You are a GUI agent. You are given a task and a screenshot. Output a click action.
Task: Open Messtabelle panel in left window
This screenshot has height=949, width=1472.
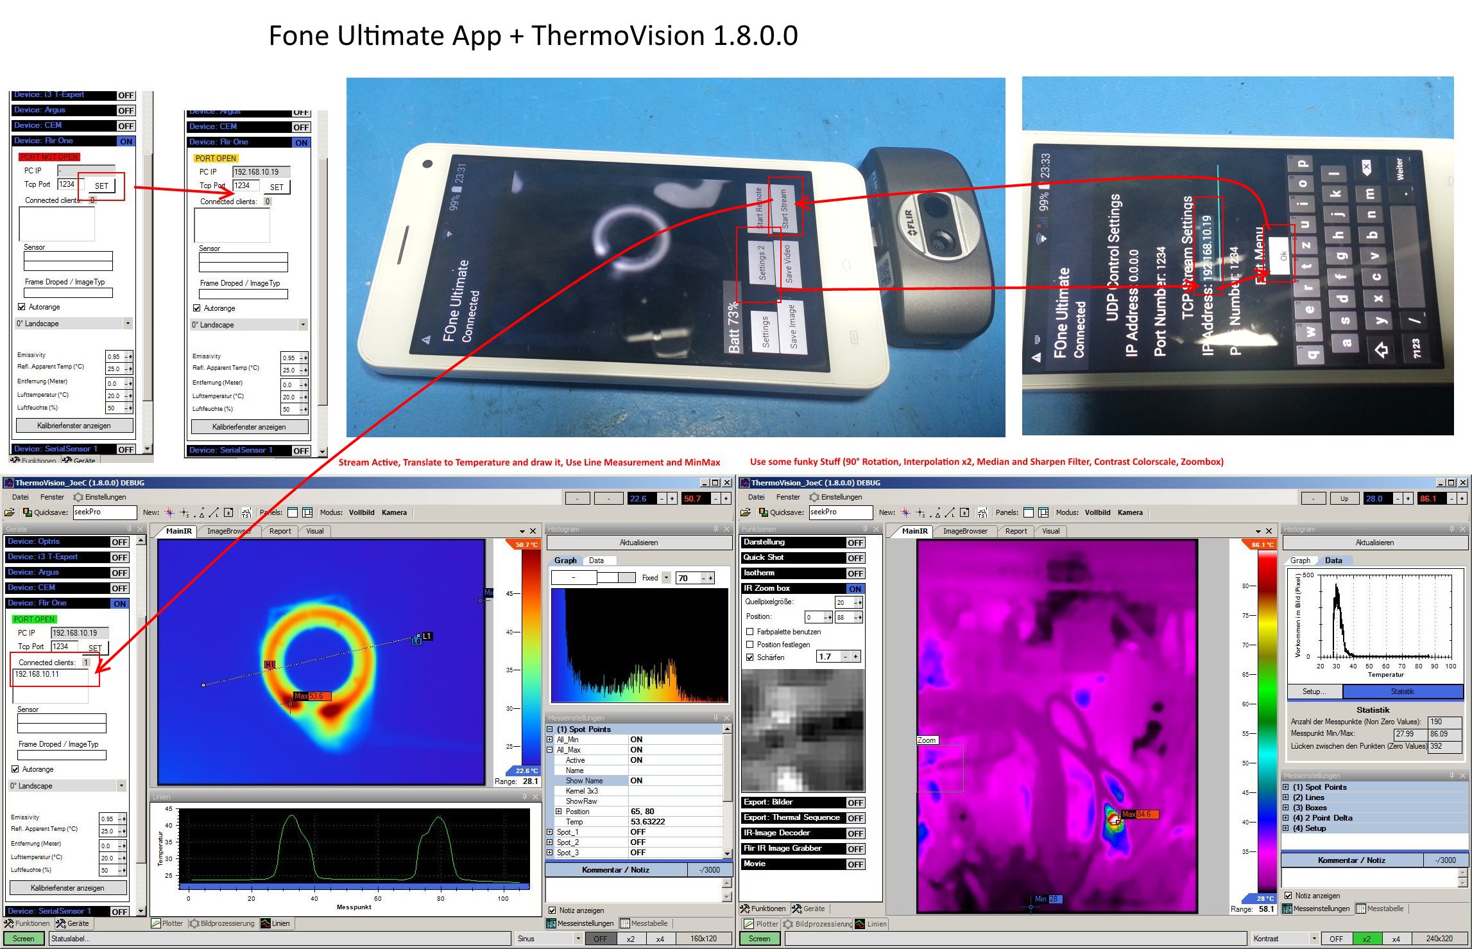(644, 923)
